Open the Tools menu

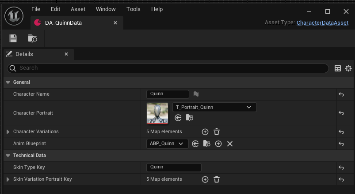point(133,9)
